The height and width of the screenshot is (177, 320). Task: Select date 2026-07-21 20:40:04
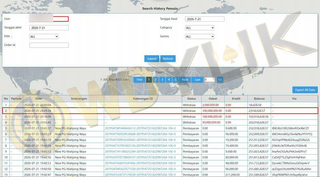pyautogui.click(x=38, y=105)
